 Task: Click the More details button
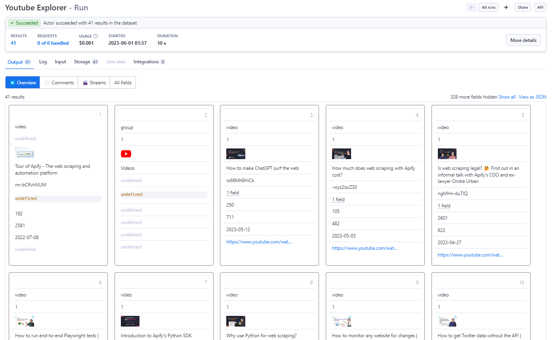(523, 40)
